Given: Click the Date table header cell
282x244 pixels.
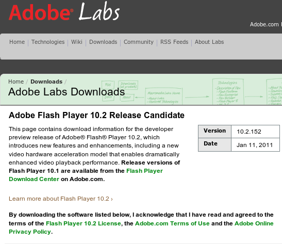Looking at the screenshot, I should click(x=215, y=144).
